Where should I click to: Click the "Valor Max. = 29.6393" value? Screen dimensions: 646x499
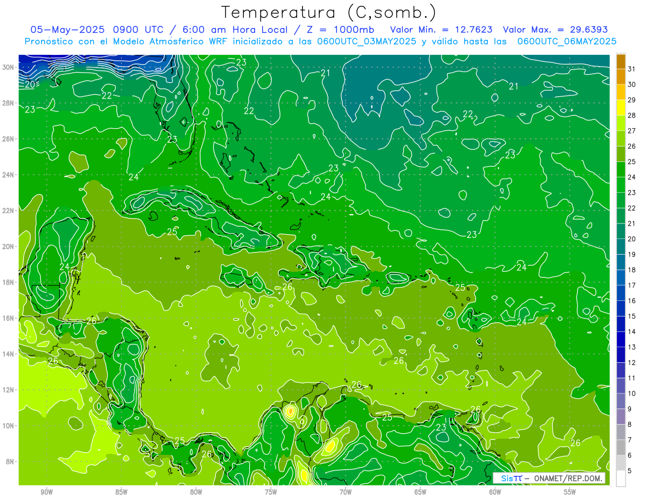[555, 29]
